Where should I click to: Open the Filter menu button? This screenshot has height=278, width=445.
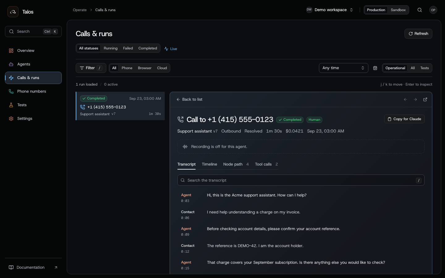coord(91,68)
